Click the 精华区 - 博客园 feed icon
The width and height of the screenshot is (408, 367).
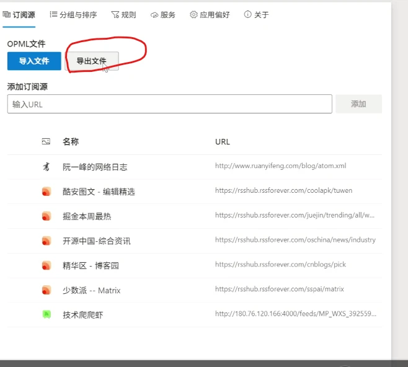pos(47,265)
